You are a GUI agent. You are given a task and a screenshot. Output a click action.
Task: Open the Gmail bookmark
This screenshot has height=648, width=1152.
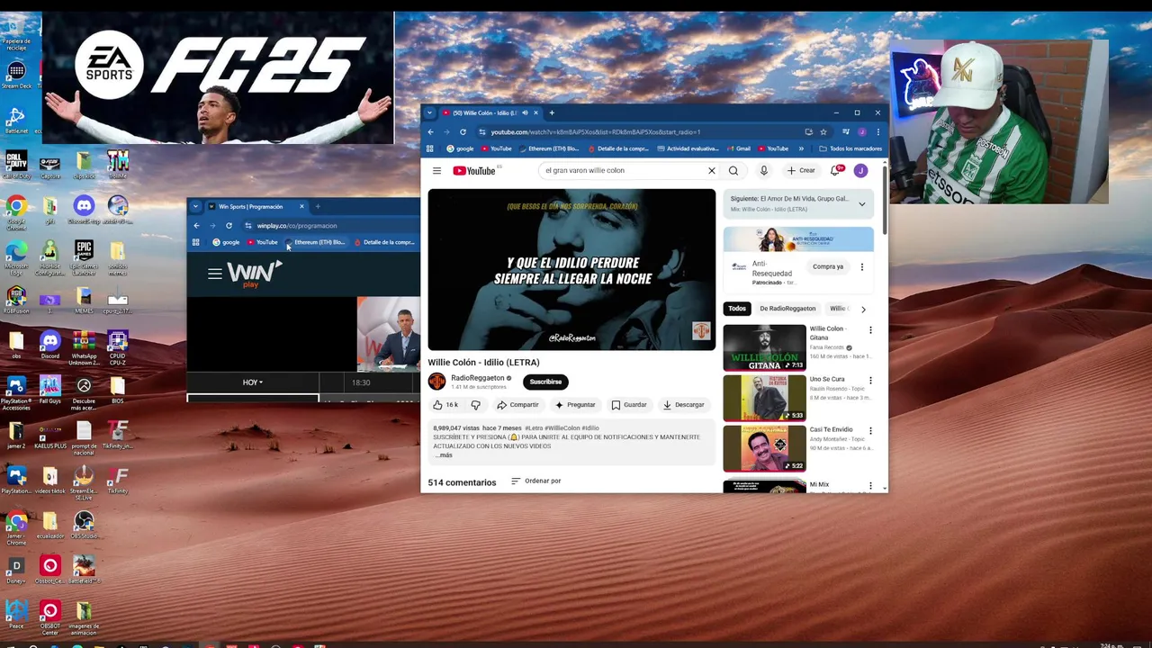coord(739,148)
